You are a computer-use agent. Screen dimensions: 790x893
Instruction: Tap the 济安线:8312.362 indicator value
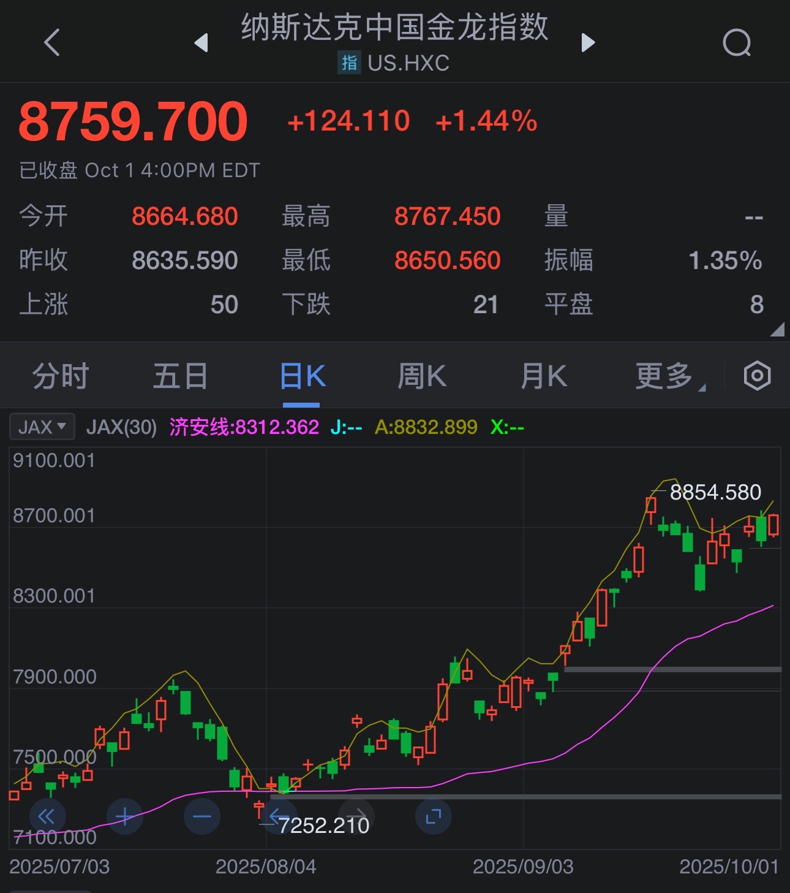244,427
